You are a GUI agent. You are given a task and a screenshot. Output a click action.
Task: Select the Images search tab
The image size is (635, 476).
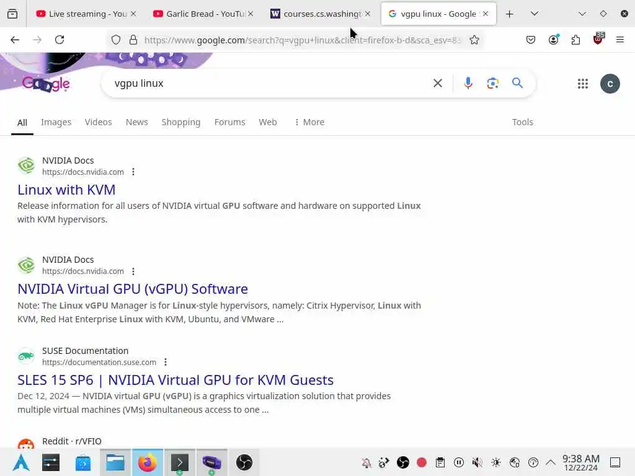[x=56, y=122]
